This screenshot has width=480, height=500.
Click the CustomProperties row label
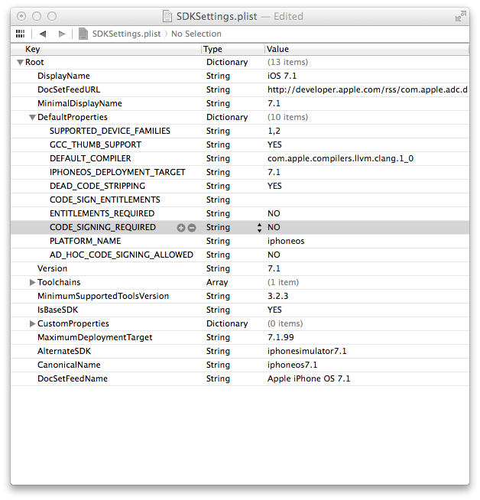tap(73, 323)
